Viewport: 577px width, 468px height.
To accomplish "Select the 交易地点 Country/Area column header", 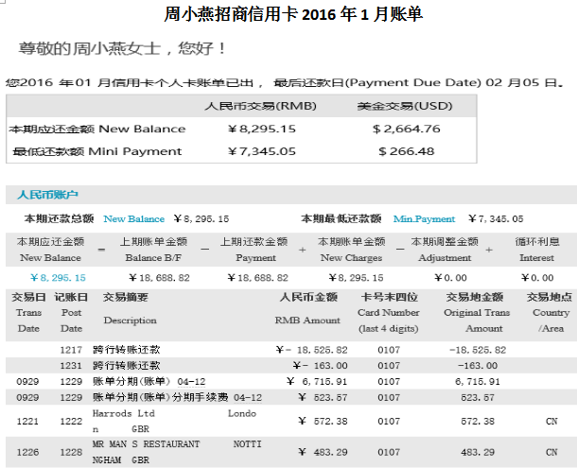I will click(x=551, y=312).
